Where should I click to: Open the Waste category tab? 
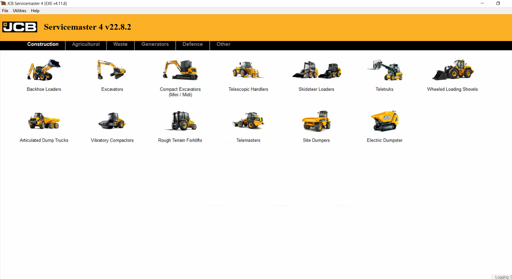[120, 44]
